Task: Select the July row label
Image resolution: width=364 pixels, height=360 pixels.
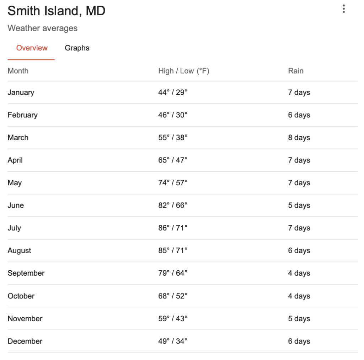Action: pos(14,228)
